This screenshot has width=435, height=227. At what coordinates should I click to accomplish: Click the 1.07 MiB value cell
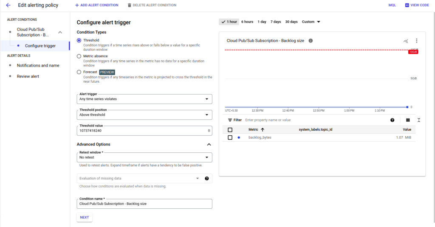pos(404,137)
